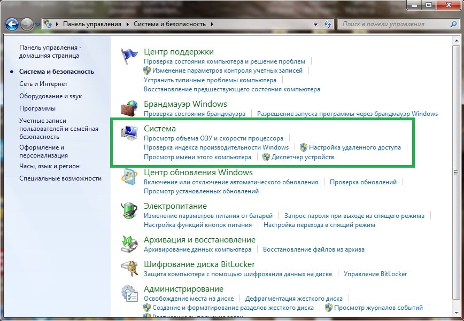Open the address bar history dropdown
Screen dimensions: 464x321
315,24
